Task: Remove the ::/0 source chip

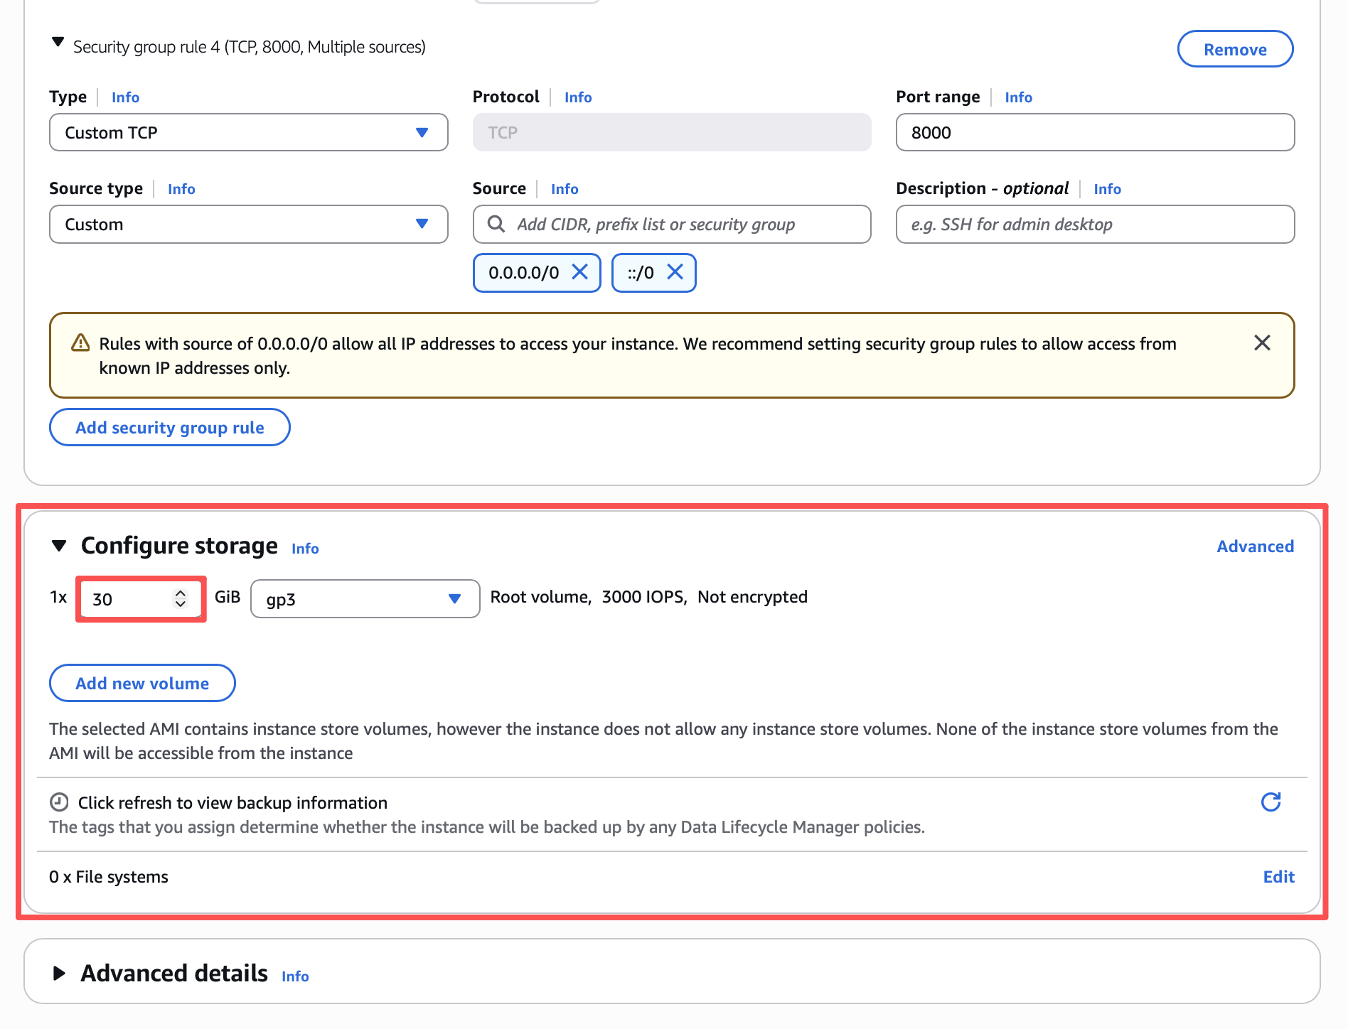Action: click(x=675, y=272)
